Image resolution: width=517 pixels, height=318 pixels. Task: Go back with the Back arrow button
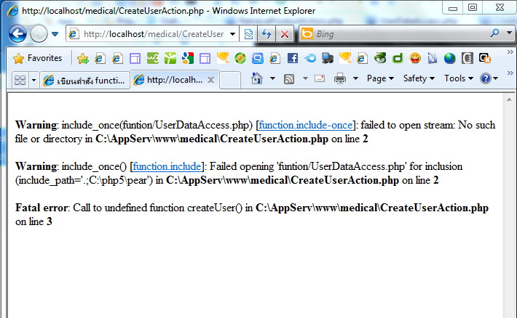pyautogui.click(x=17, y=33)
